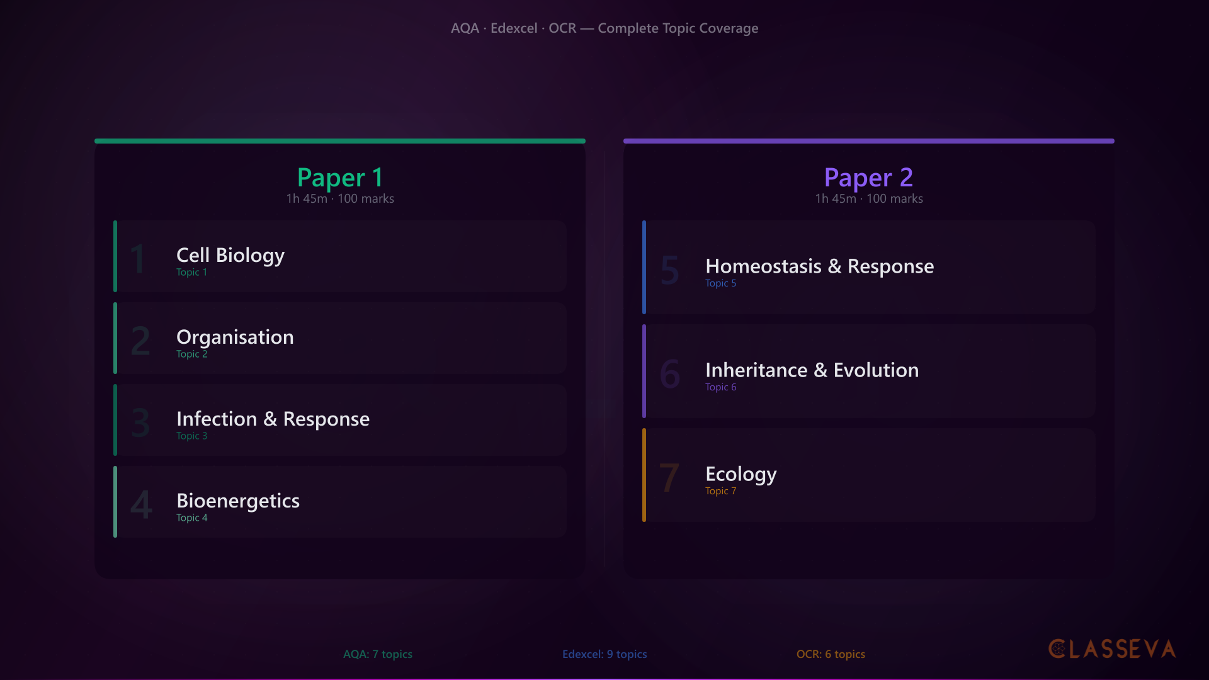Click the 'Topic 6' label under Inheritance
The height and width of the screenshot is (680, 1209).
coord(720,387)
